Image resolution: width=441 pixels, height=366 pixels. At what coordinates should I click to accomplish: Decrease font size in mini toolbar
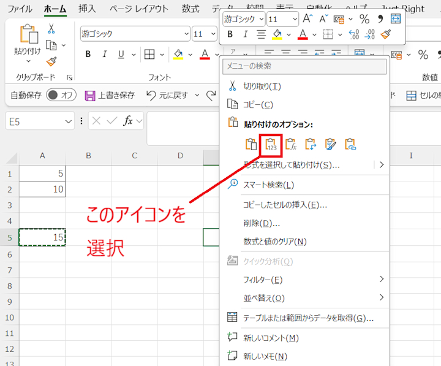(324, 18)
